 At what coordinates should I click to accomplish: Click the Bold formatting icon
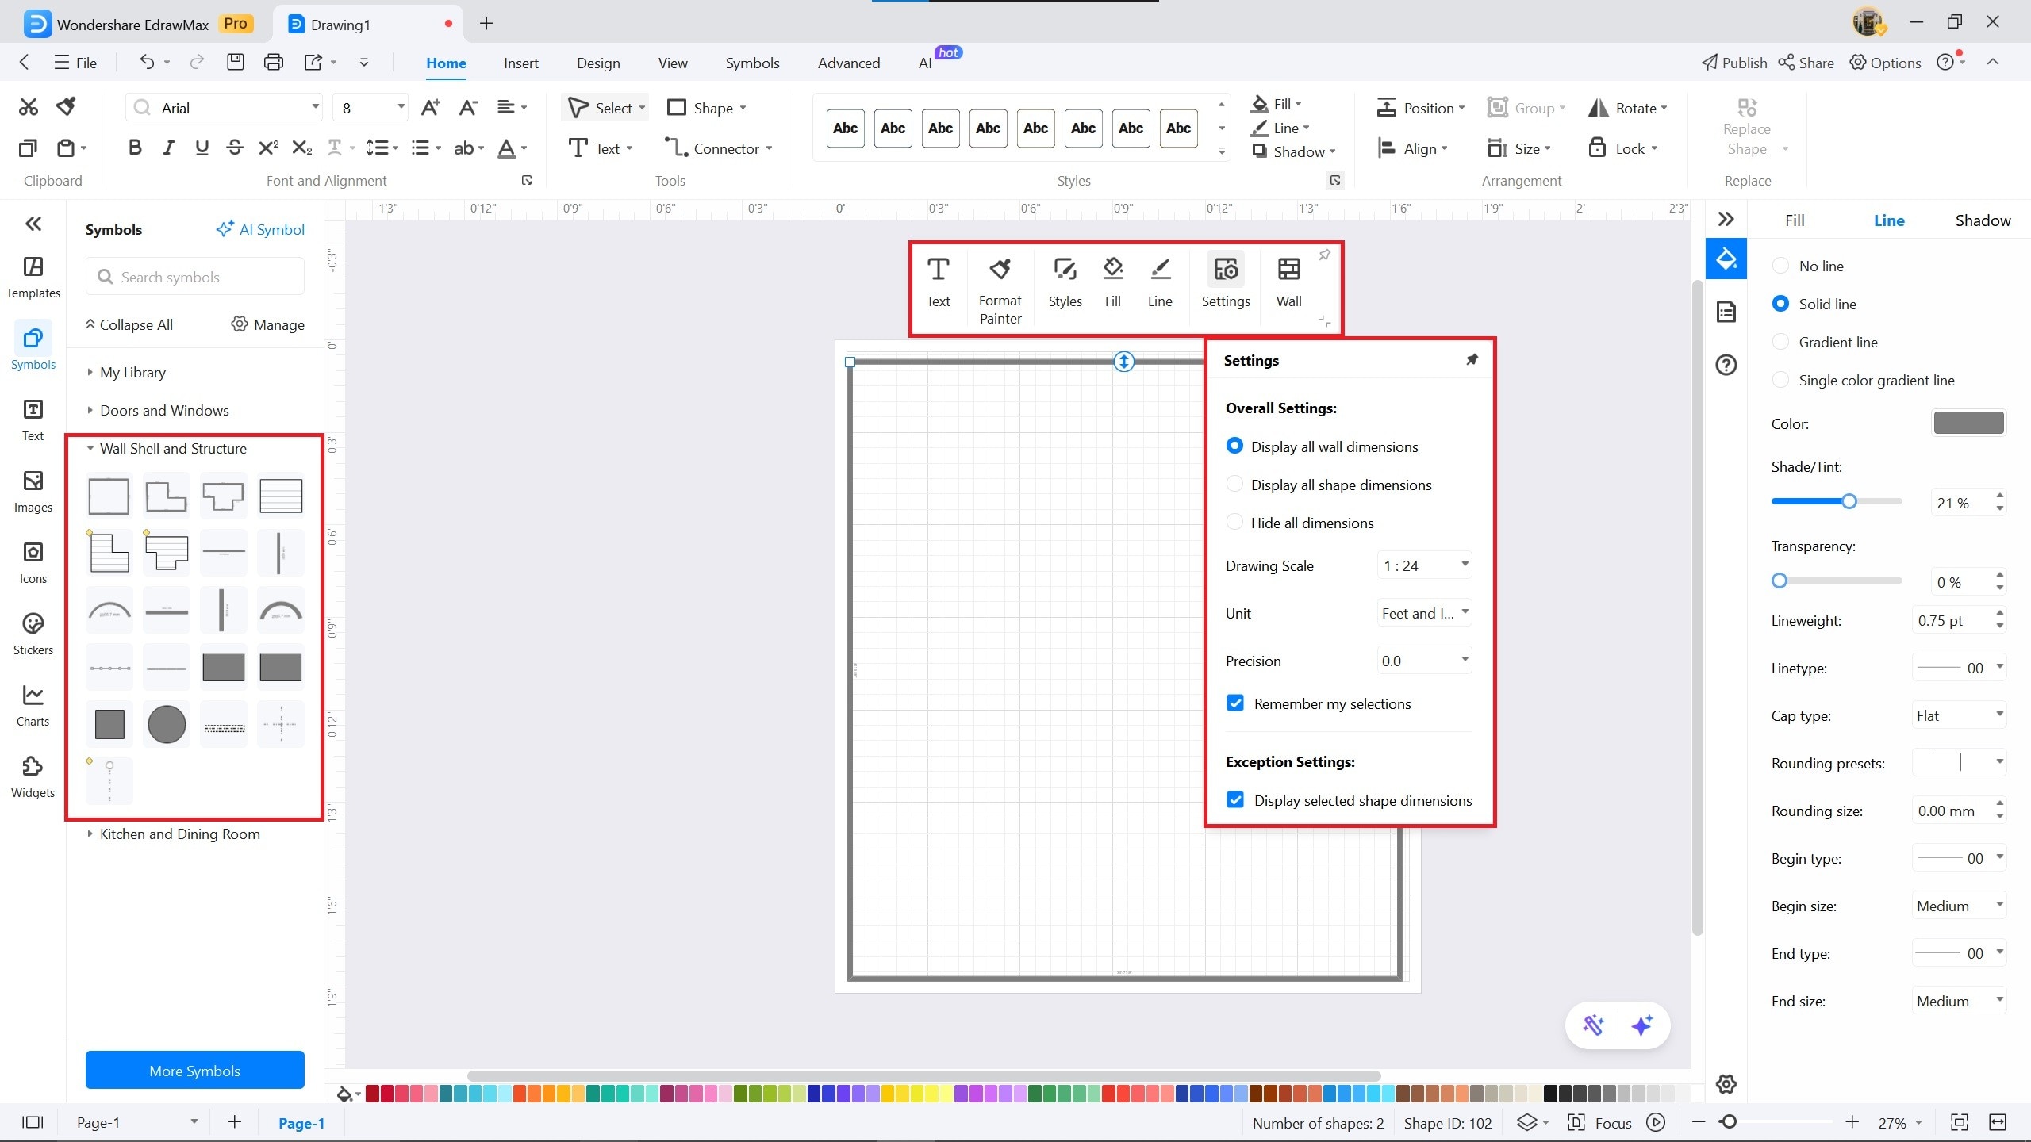tap(135, 148)
